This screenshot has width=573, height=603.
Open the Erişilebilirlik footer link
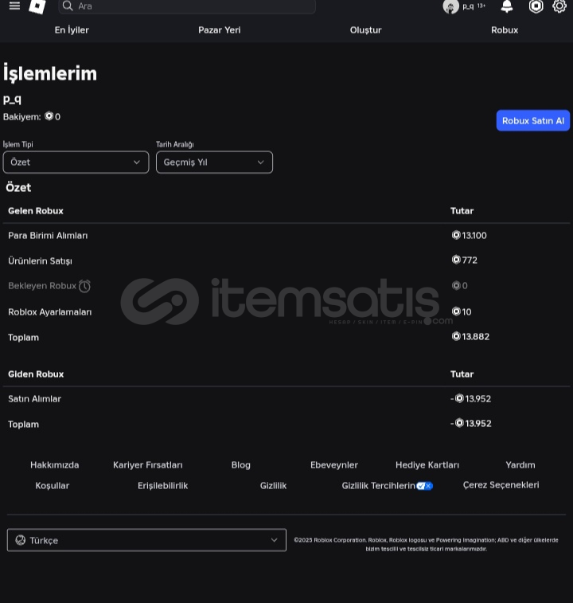163,486
